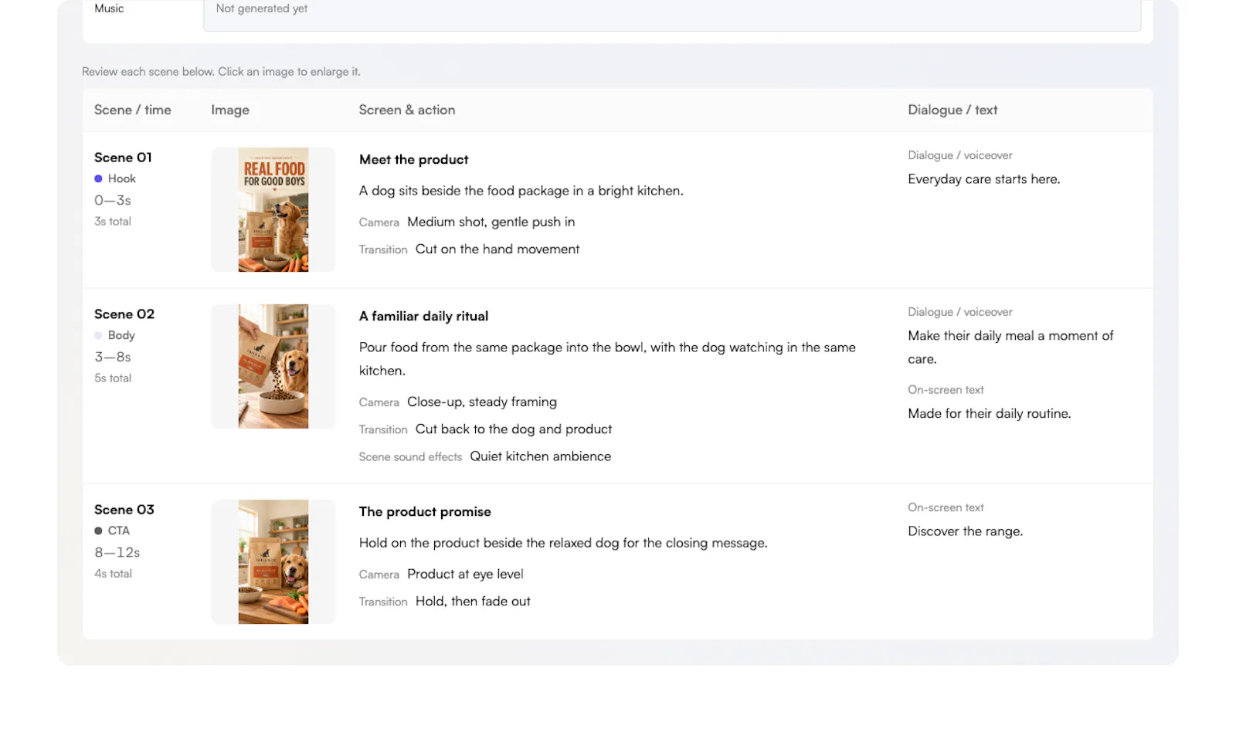Click 'Made for their daily routine.' text
The image size is (1236, 739).
click(x=990, y=414)
